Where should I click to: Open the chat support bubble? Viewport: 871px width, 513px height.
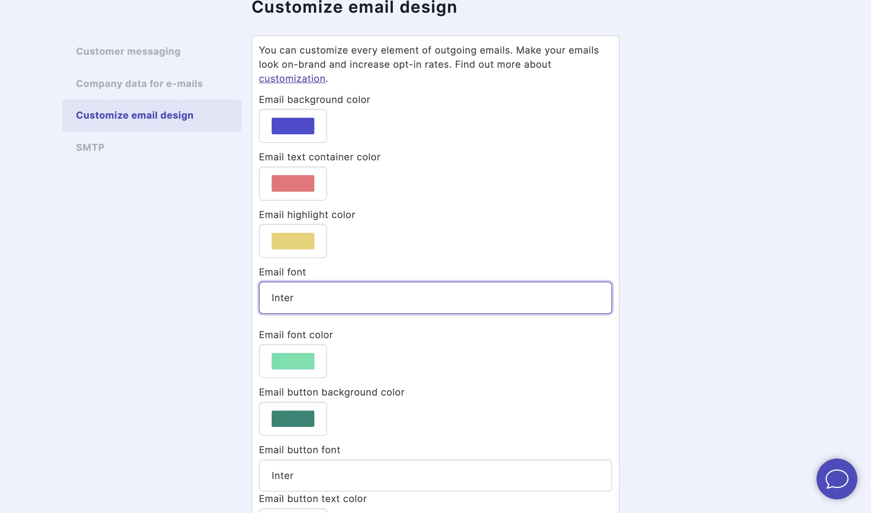(x=836, y=479)
